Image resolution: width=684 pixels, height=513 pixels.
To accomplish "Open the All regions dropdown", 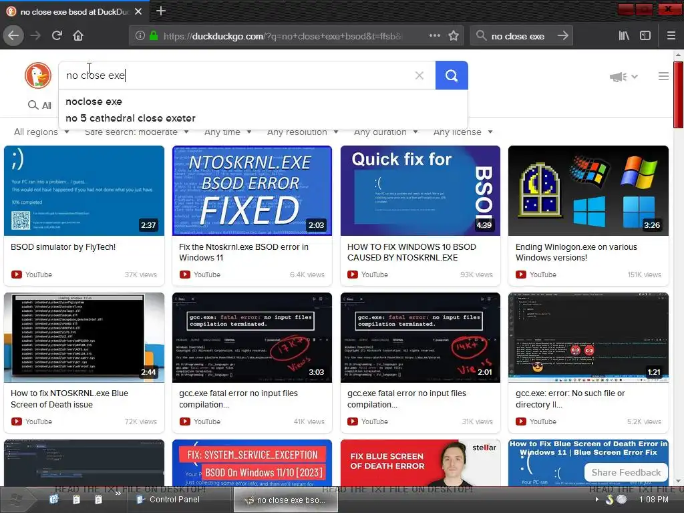I will 41,132.
